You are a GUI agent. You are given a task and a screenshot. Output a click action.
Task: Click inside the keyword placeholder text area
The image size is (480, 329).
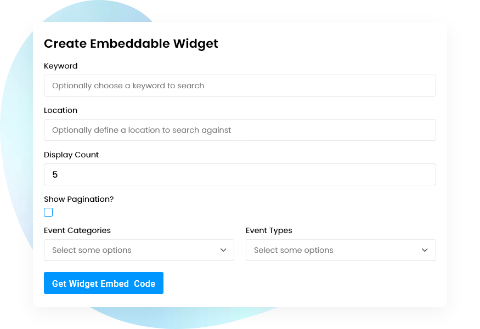(x=127, y=86)
